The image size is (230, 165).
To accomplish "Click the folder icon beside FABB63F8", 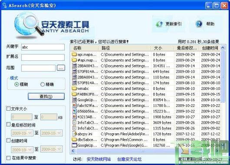I will (74, 94).
